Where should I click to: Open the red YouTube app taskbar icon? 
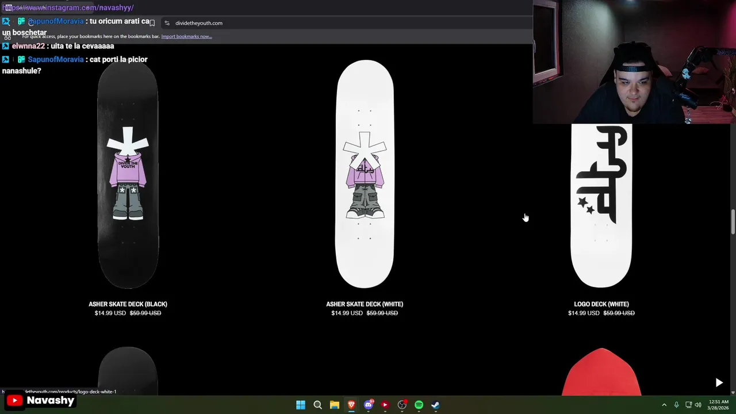tap(385, 405)
